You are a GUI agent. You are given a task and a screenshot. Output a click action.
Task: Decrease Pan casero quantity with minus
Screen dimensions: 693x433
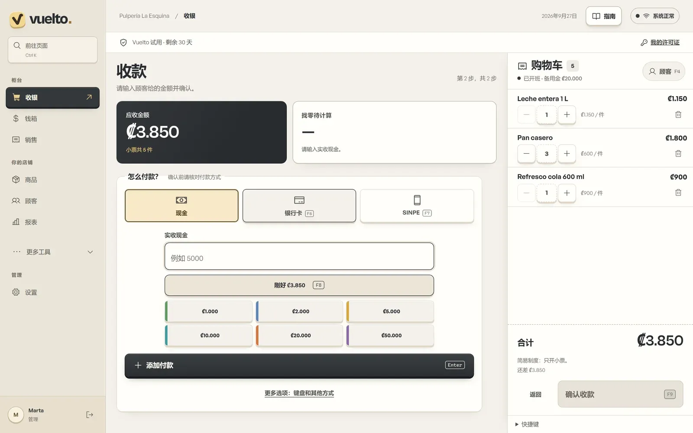coord(526,154)
